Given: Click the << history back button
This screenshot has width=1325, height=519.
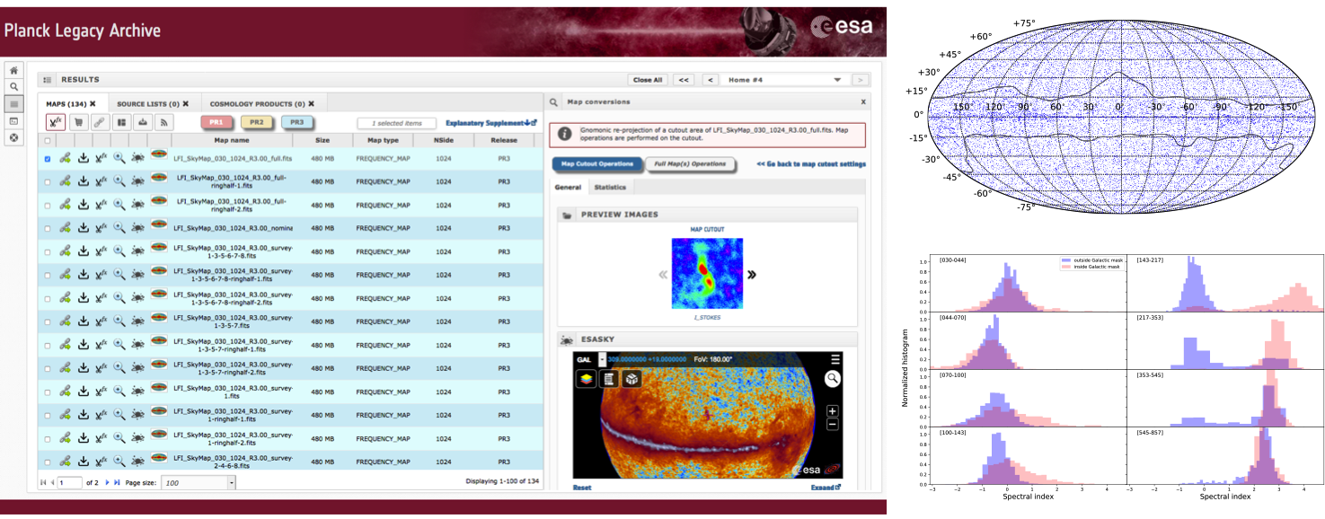Looking at the screenshot, I should click(x=684, y=79).
